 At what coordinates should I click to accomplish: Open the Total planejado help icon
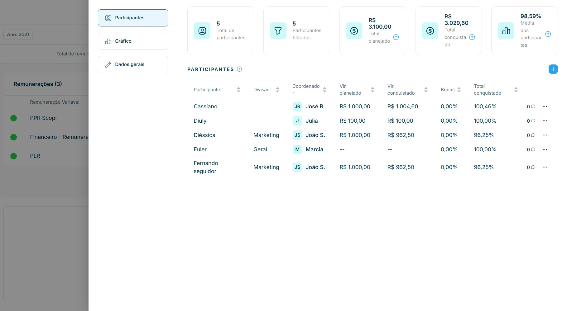click(396, 37)
